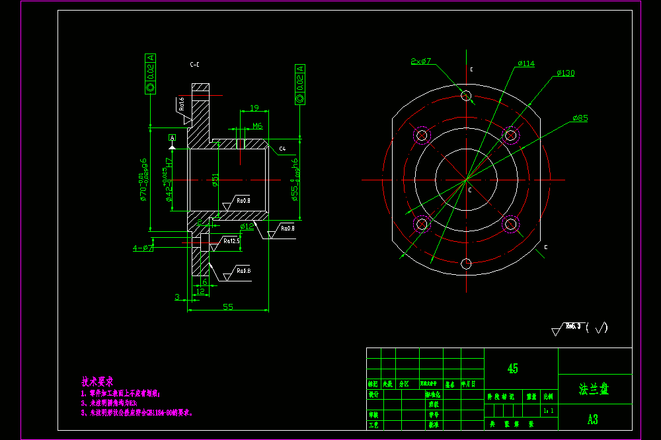This screenshot has height=440, width=661.
Task: Select the C-C section view label
Action: [x=194, y=65]
